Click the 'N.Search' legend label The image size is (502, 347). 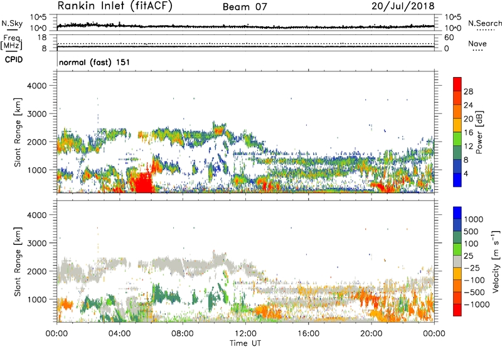point(484,23)
